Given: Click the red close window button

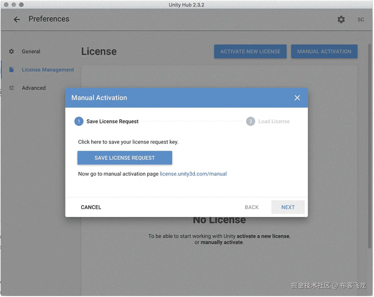Looking at the screenshot, I should (6, 5).
